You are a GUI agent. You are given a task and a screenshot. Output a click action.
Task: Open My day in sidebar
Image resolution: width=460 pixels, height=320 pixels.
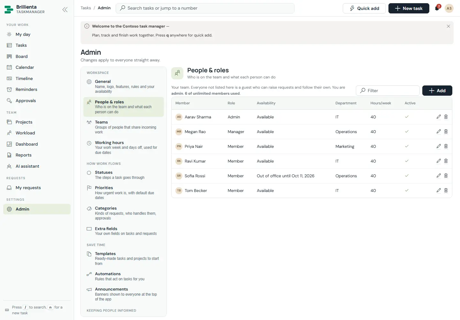pos(37,34)
